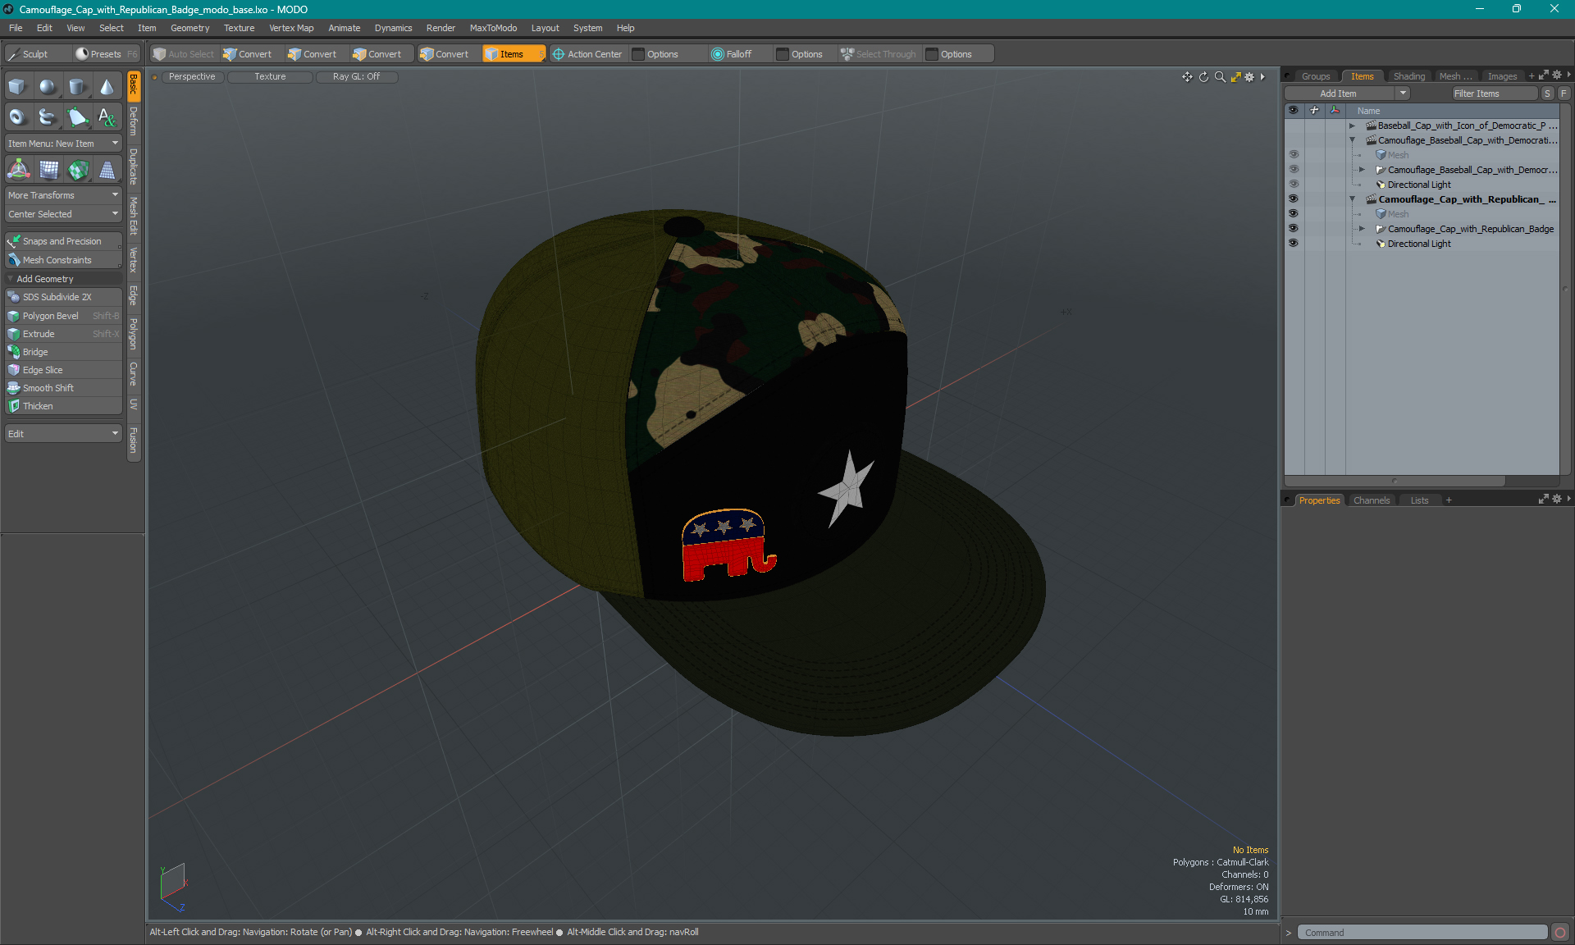Click the Falloff tool

732,54
